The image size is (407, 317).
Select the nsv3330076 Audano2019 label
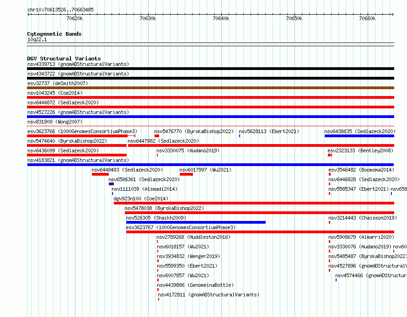click(x=360, y=247)
